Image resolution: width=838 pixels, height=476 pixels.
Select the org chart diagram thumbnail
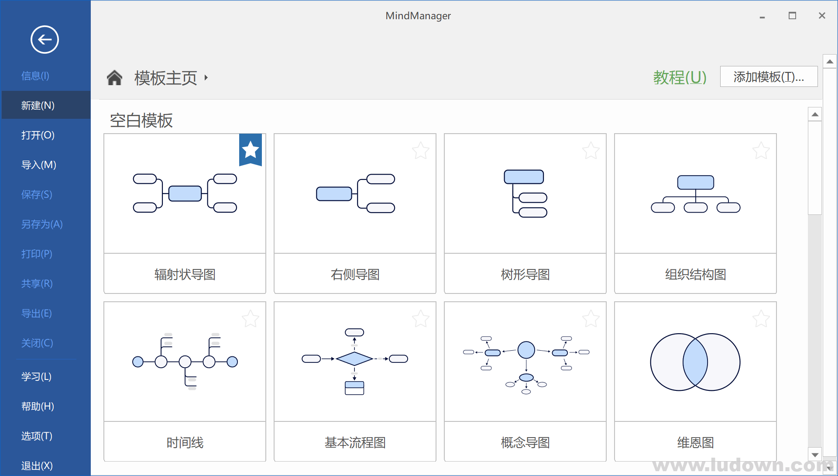695,194
